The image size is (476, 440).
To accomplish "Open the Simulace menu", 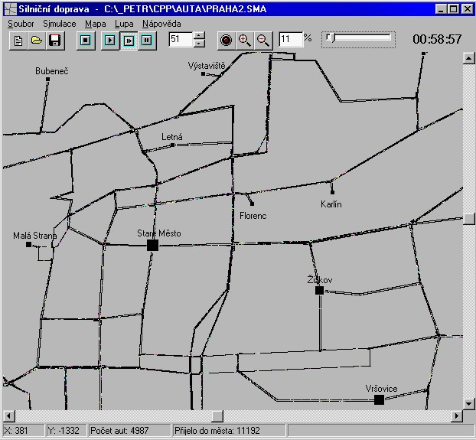I will coord(60,24).
